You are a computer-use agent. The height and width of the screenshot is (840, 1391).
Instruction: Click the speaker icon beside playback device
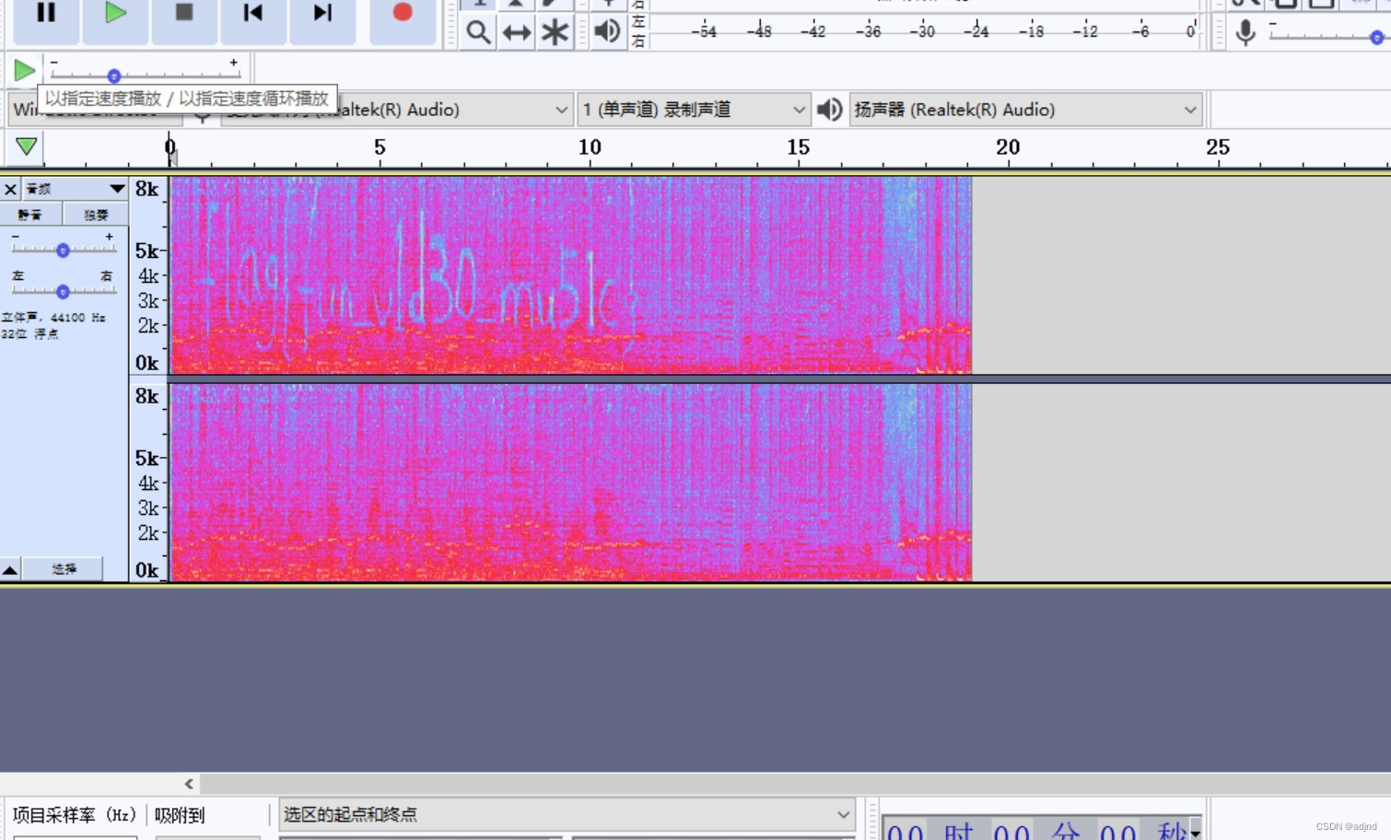[829, 110]
